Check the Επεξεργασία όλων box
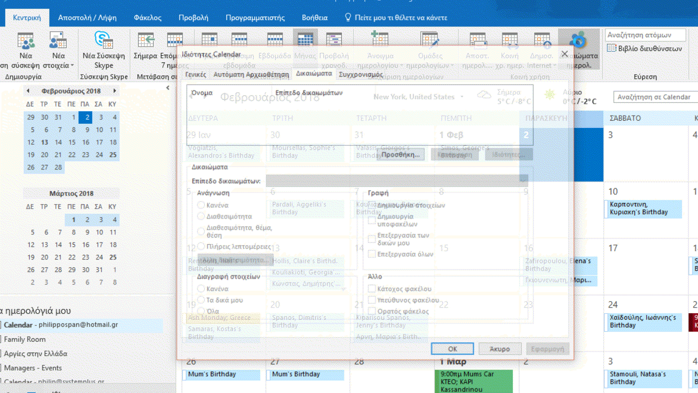 pos(372,254)
